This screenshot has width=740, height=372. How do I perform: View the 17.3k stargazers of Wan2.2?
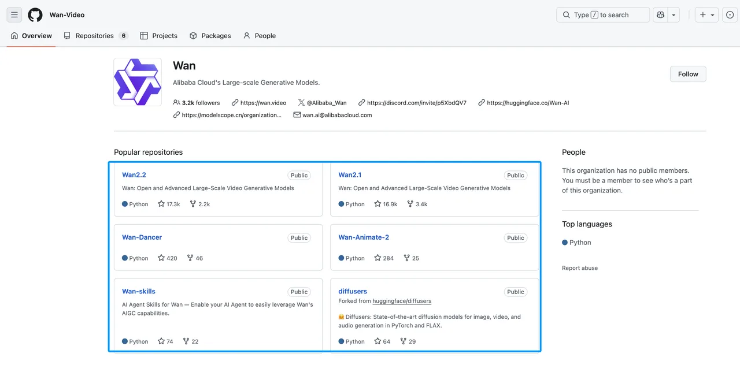pos(169,204)
